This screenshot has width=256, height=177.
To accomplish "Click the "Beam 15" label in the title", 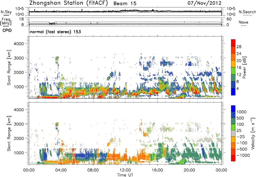I will tap(125, 4).
